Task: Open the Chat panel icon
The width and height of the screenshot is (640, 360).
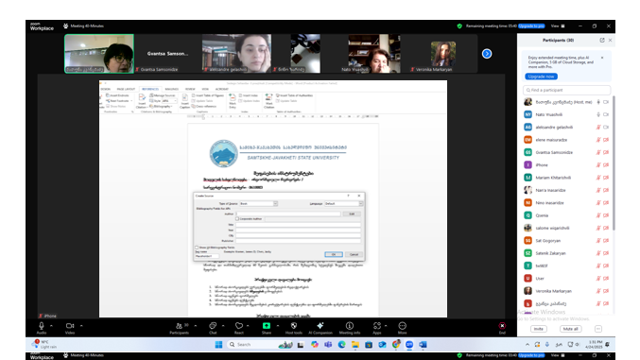Action: (x=213, y=326)
